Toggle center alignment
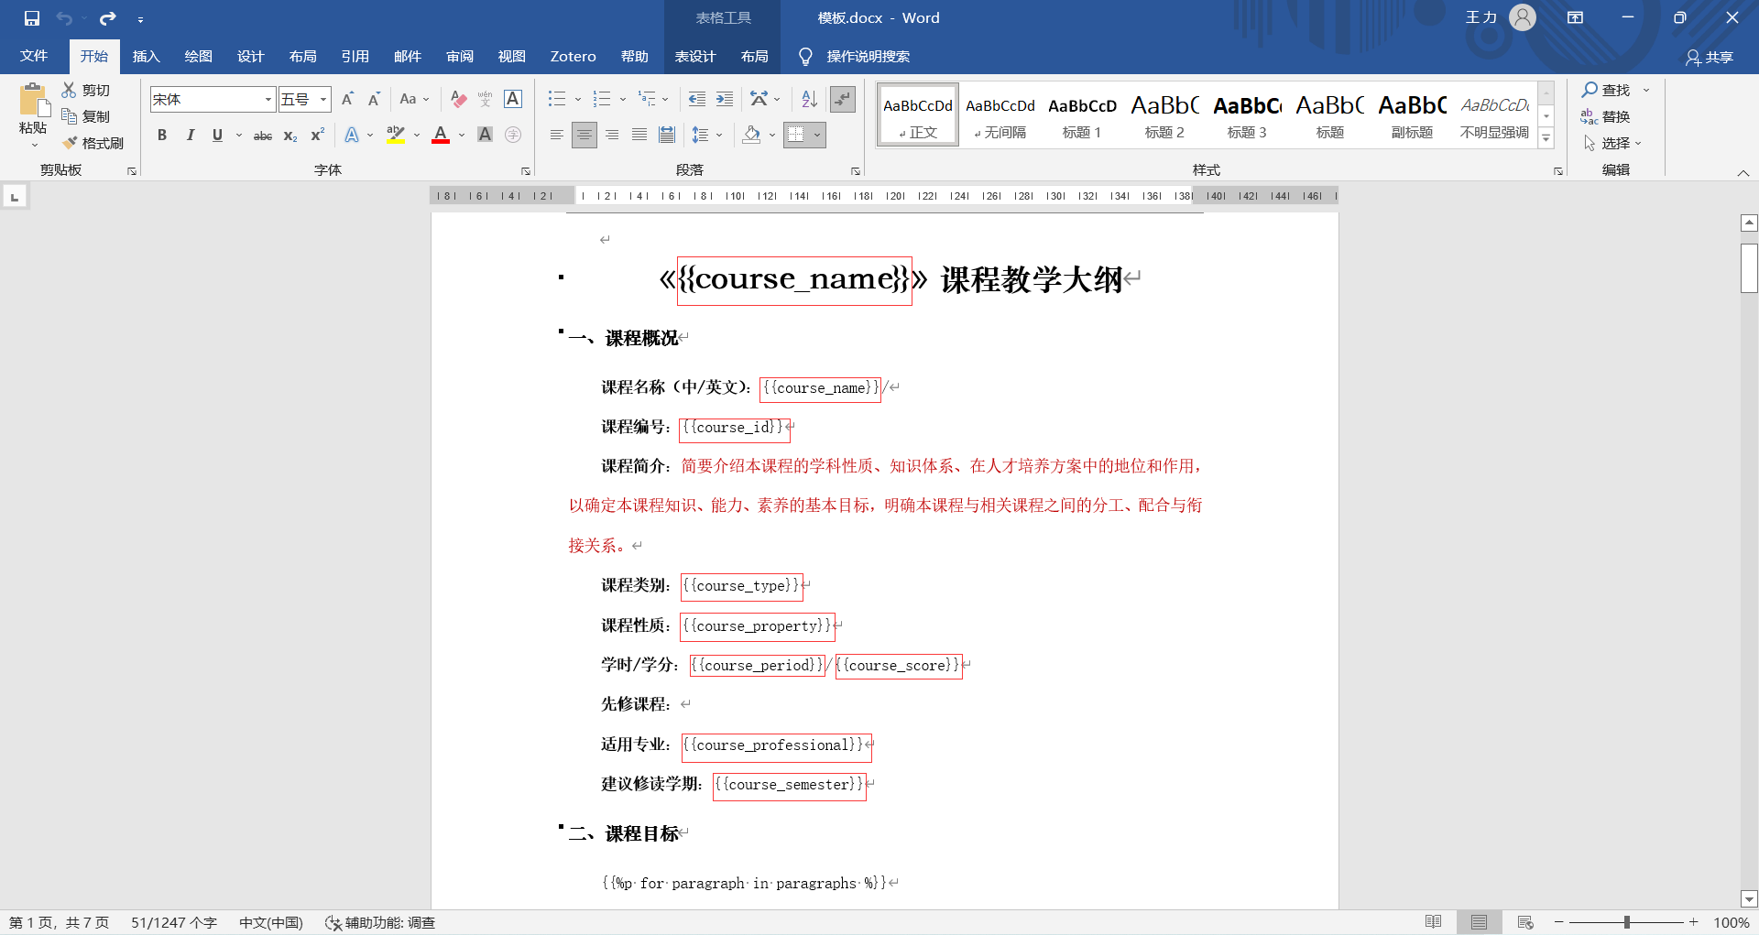This screenshot has height=935, width=1759. click(584, 136)
